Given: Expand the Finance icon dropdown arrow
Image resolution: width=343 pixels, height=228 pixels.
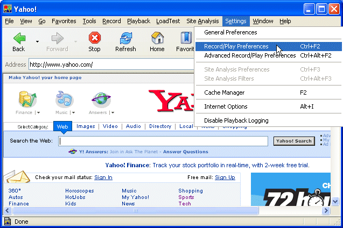Looking at the screenshot, I should click(38, 113).
